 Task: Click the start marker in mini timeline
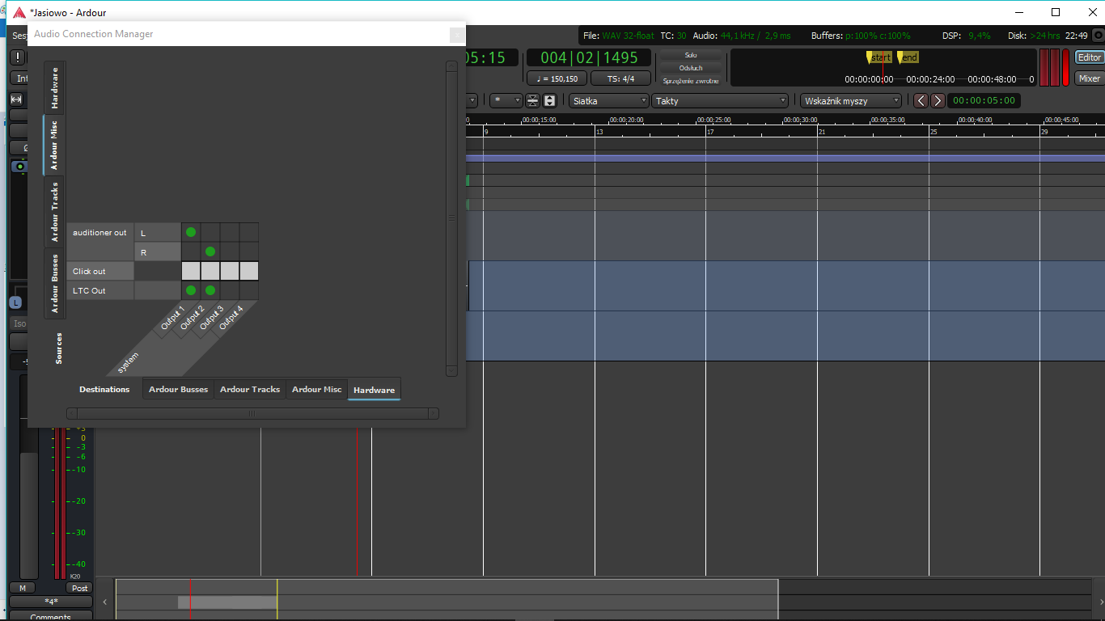point(879,57)
